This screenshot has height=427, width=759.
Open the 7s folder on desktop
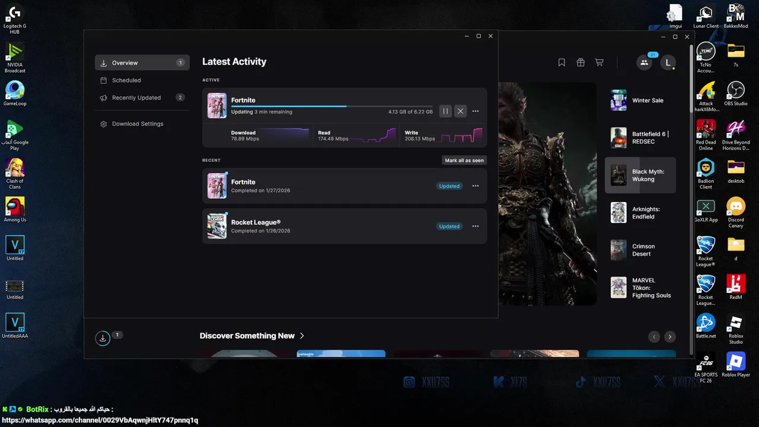736,55
